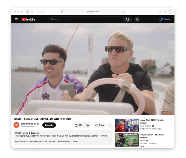Start voice search with microphone icon
186x158 pixels.
pyautogui.click(x=137, y=19)
